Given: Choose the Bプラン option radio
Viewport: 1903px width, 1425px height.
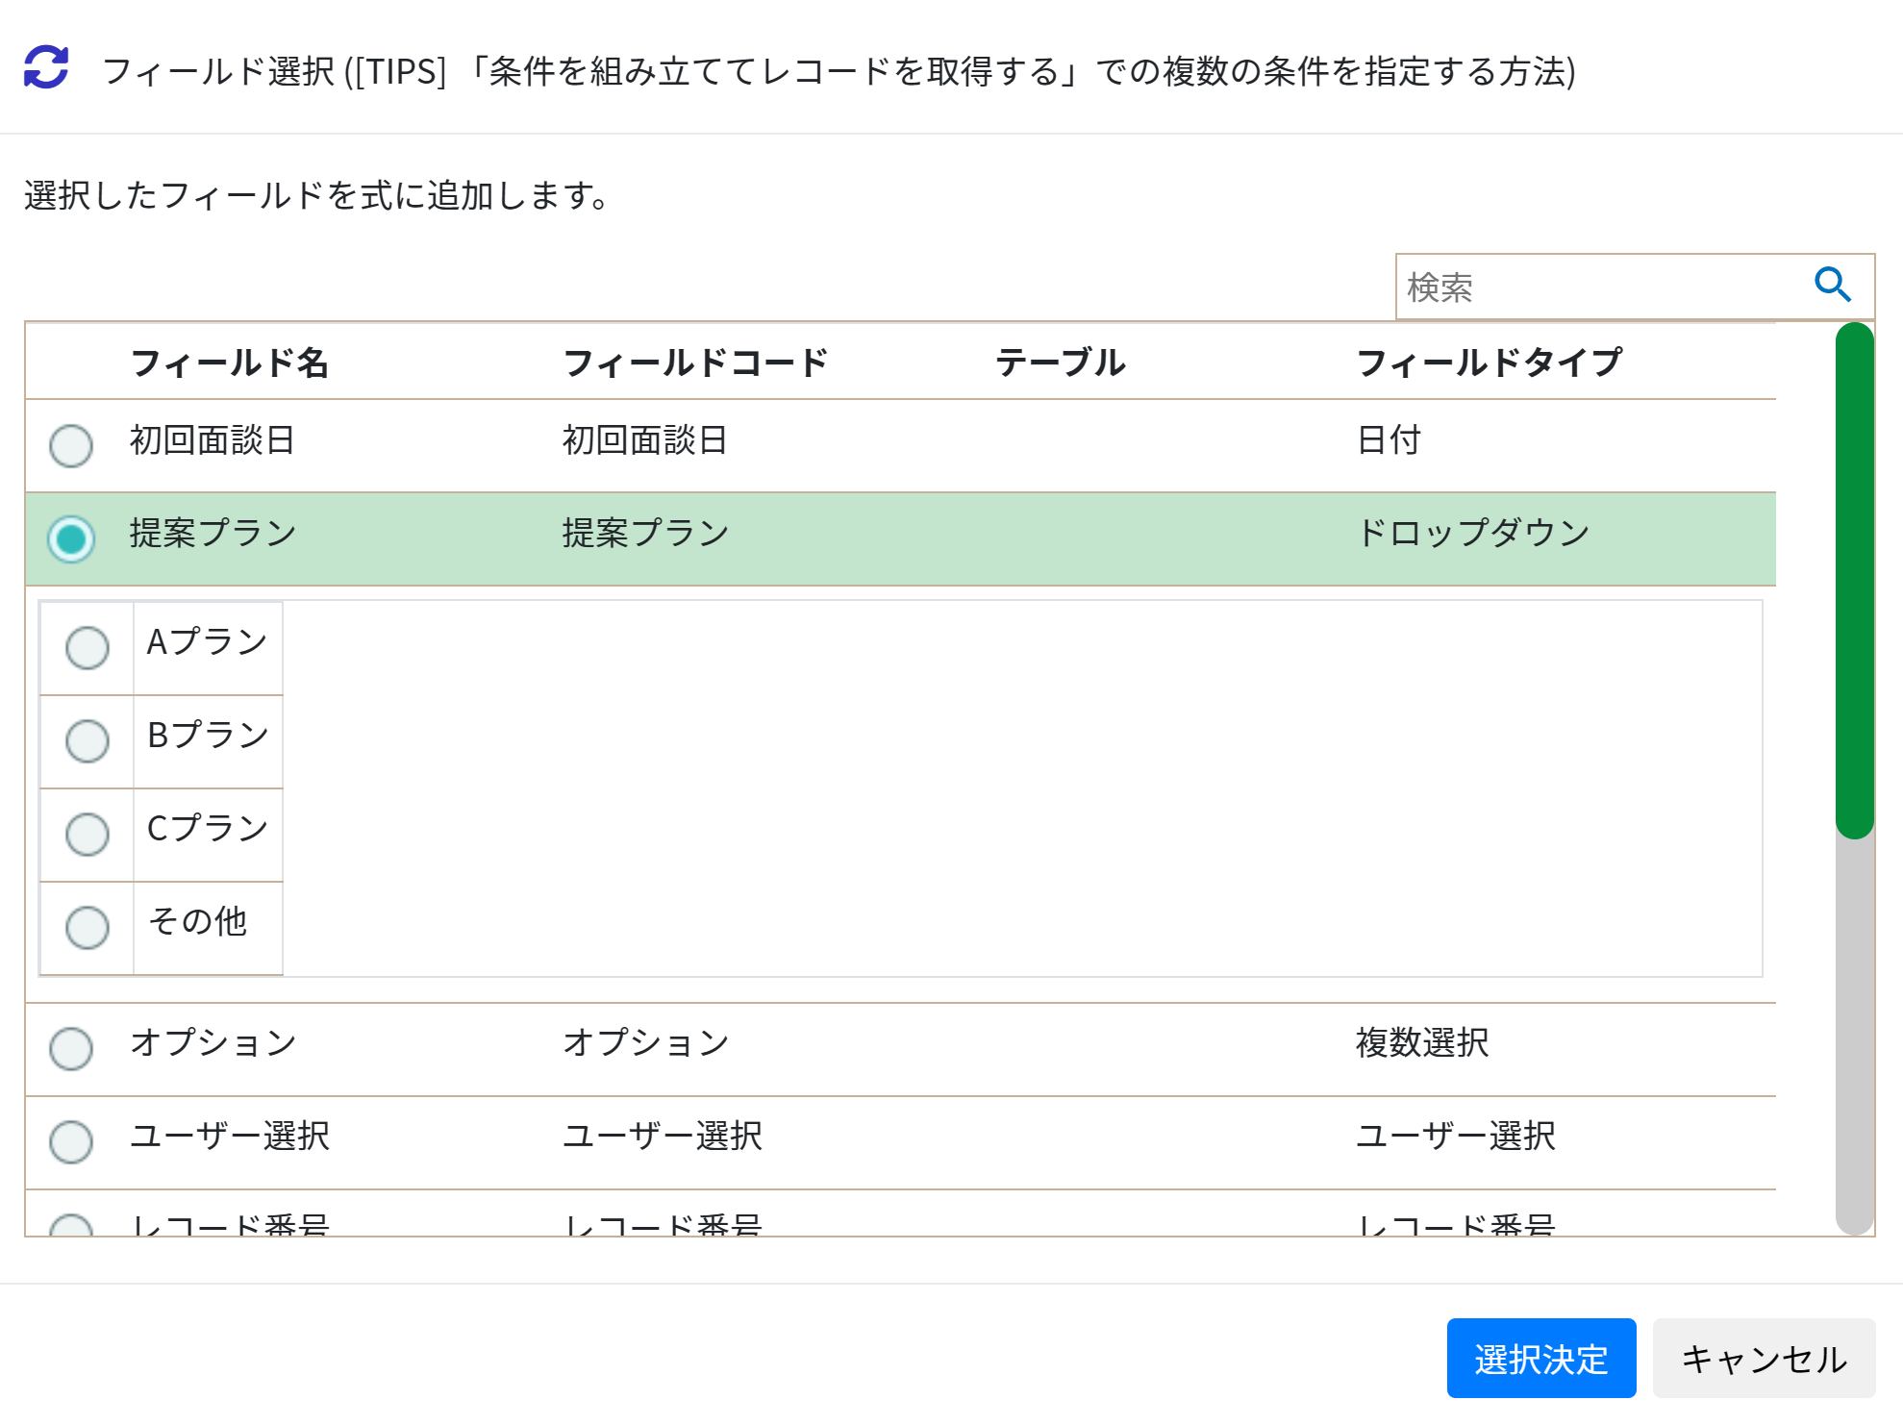Looking at the screenshot, I should point(88,741).
